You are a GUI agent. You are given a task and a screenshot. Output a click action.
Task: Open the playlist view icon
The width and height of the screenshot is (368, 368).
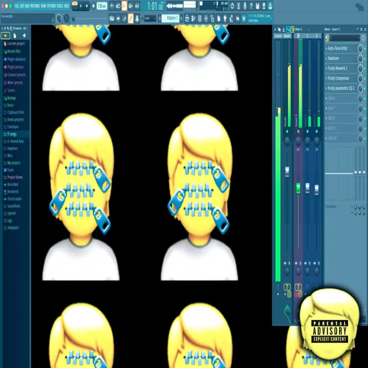click(187, 19)
